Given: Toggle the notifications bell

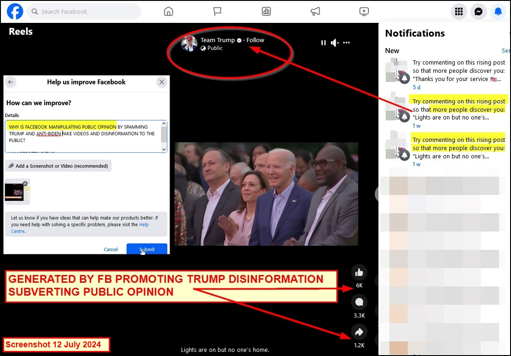Looking at the screenshot, I should pos(498,11).
